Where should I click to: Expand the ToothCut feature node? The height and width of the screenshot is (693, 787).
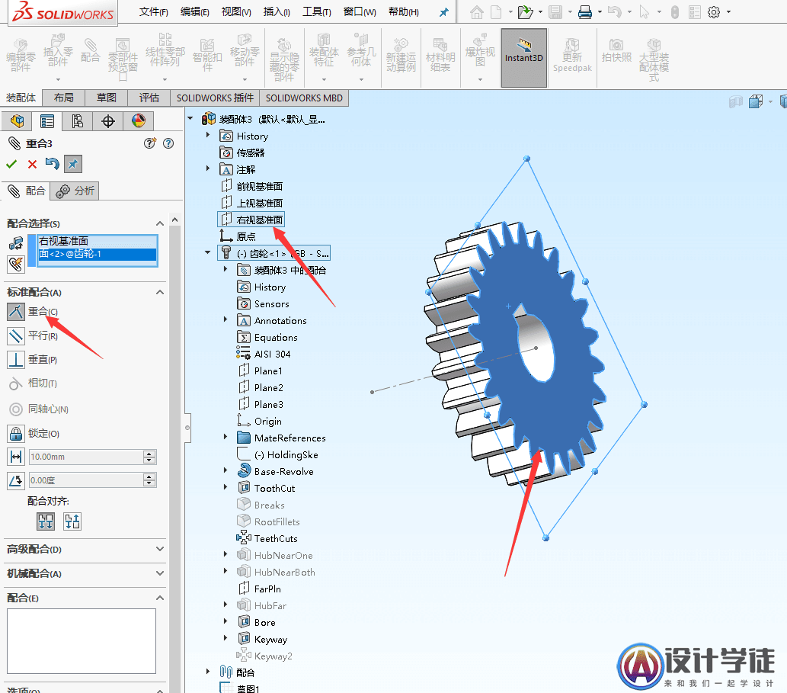pos(226,486)
